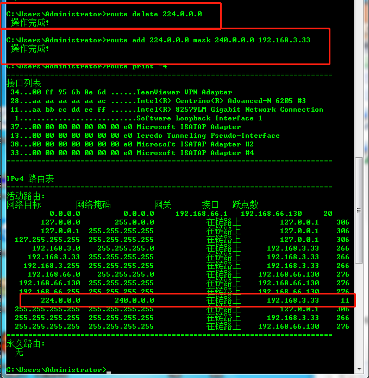
Task: Click the Teredo Tunneling Pseudo-Interface entry
Action: 208,136
